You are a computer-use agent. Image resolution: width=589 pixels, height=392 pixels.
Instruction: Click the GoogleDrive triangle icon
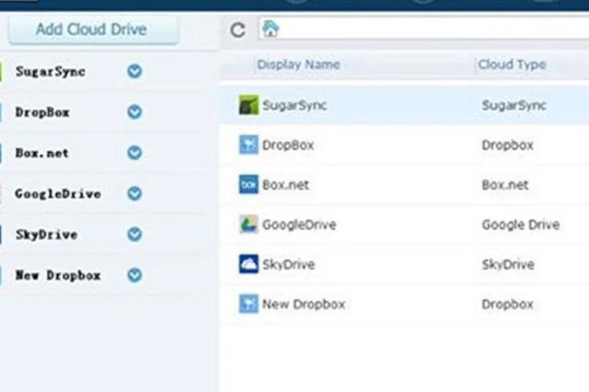point(249,224)
